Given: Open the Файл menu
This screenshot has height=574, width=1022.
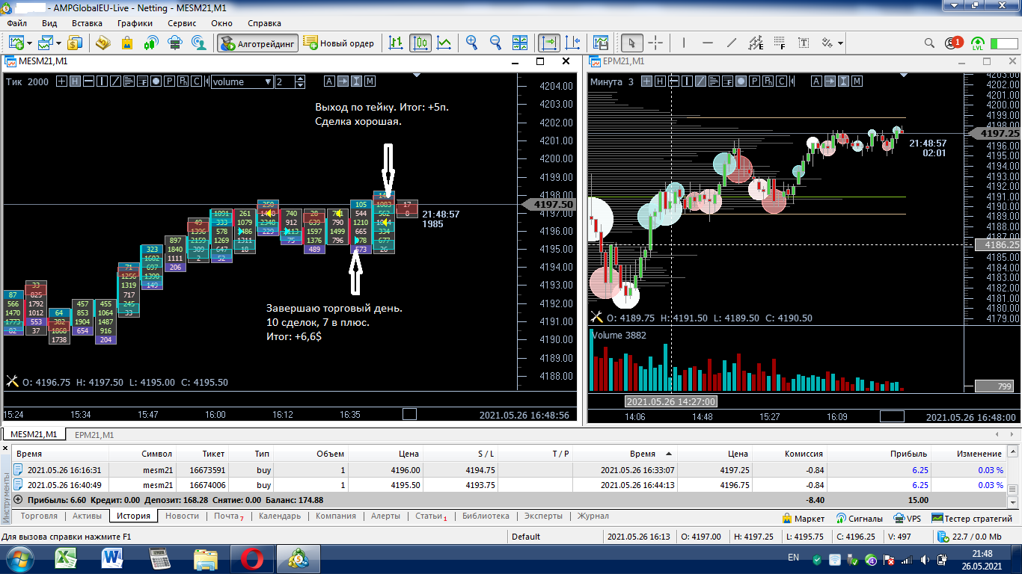Looking at the screenshot, I should pyautogui.click(x=16, y=23).
